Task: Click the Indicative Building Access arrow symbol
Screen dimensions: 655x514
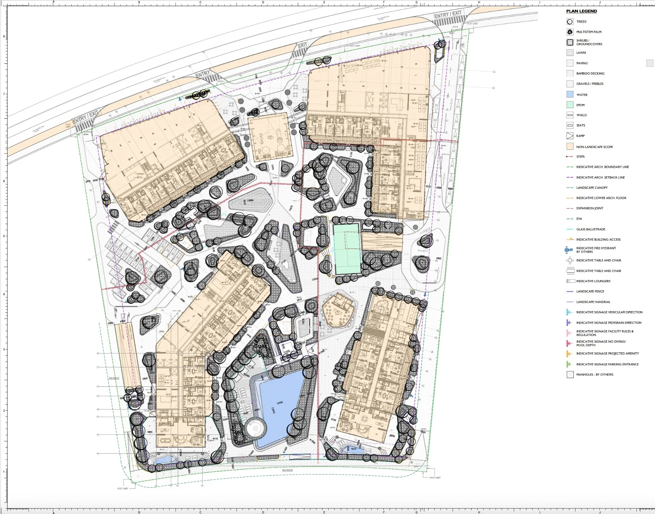Action: 570,239
